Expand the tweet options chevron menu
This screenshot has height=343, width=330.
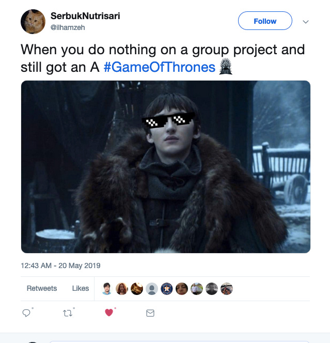(306, 22)
